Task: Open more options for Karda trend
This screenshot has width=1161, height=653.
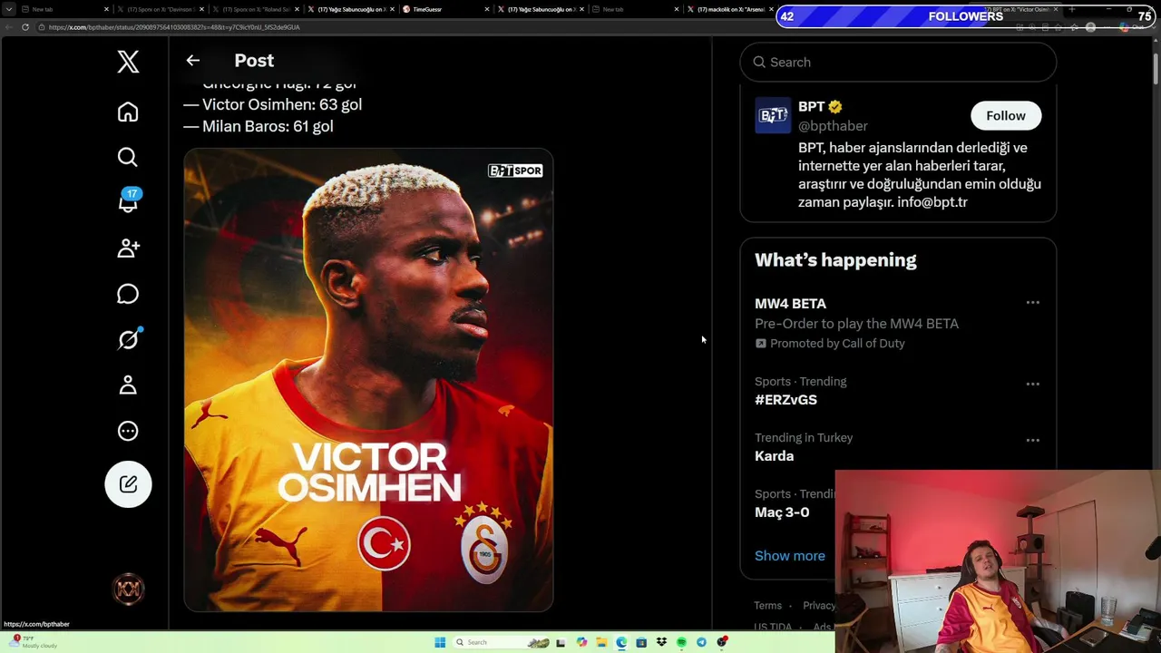Action: (x=1032, y=441)
